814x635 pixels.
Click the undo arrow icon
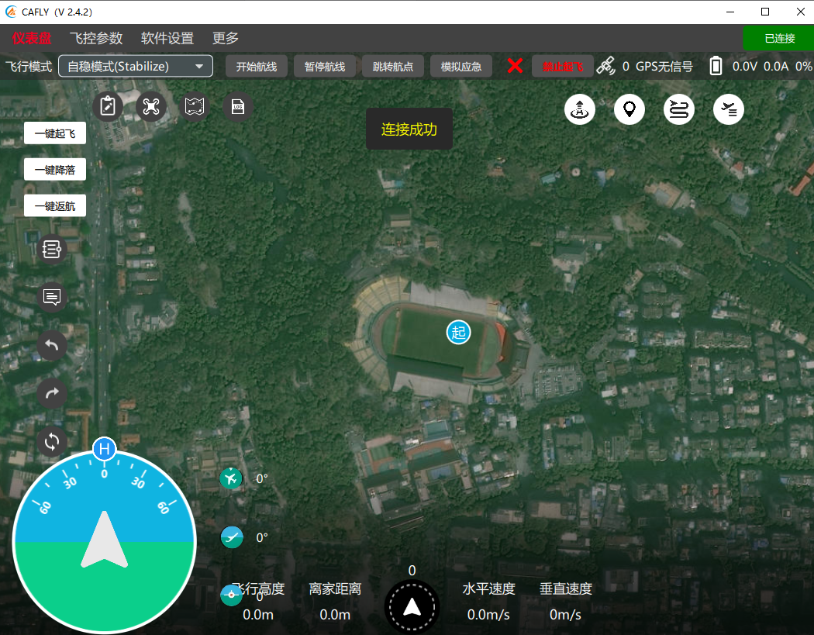[x=52, y=345]
